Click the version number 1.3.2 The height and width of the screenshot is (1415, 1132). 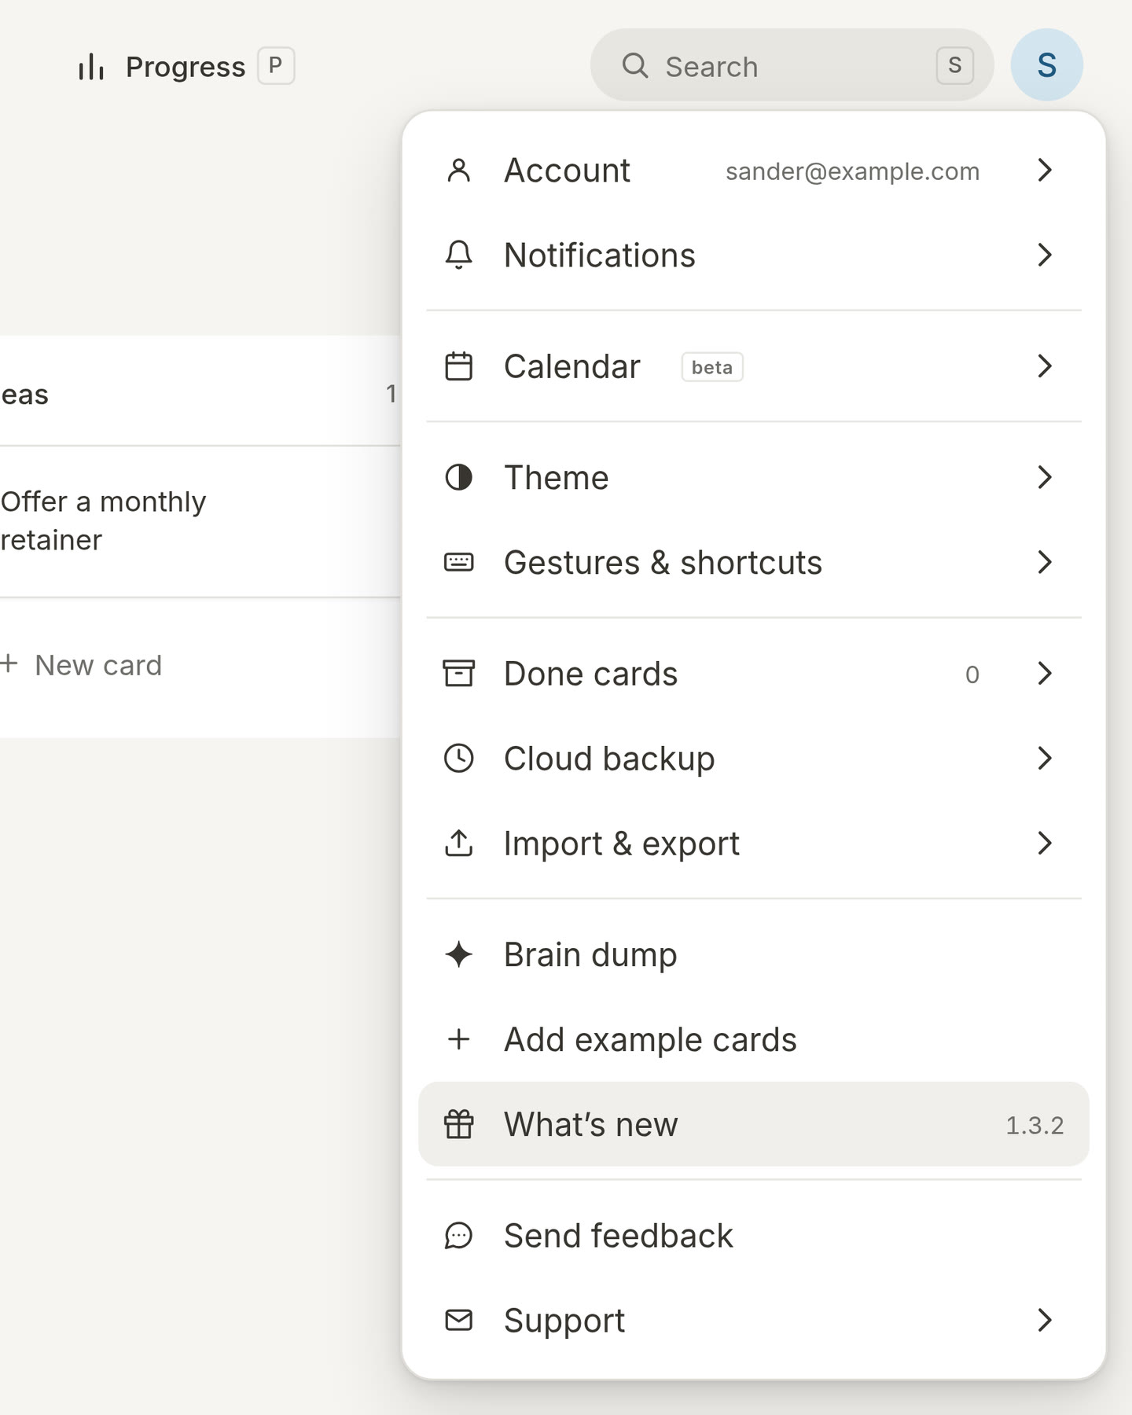click(1035, 1125)
